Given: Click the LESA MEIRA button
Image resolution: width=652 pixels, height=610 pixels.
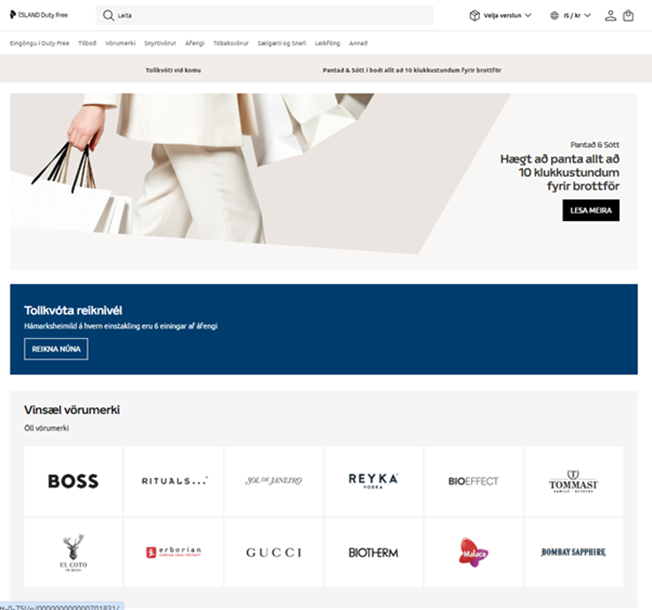Looking at the screenshot, I should [591, 210].
